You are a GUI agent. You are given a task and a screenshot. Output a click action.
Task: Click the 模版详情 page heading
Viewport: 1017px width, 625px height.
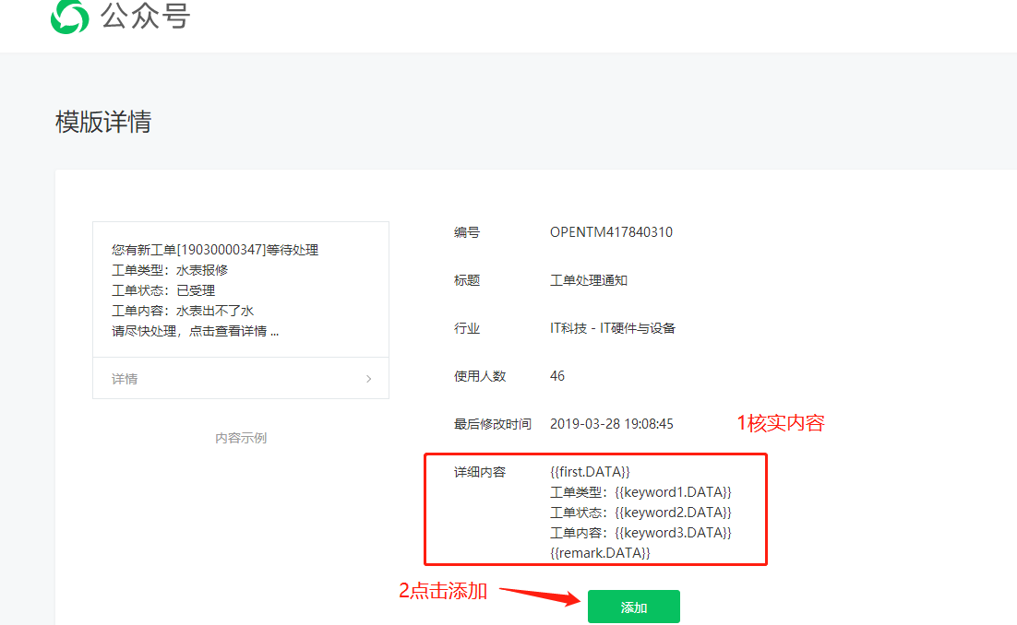(x=103, y=122)
